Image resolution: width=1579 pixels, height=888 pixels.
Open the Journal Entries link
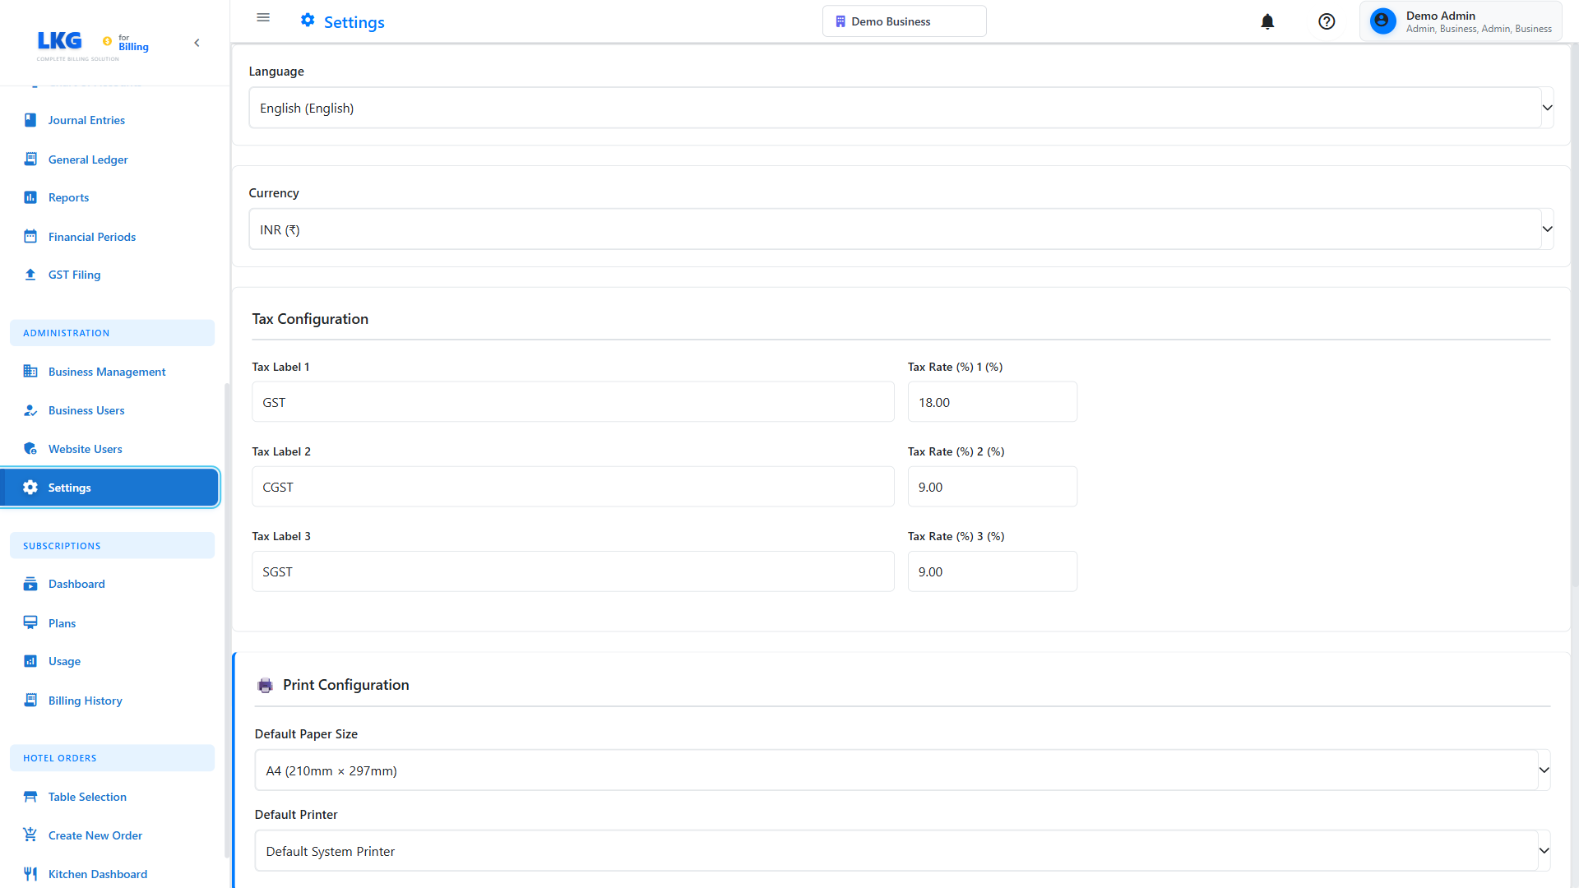(x=86, y=120)
